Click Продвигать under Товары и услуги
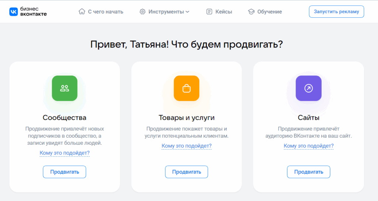The height and width of the screenshot is (201, 378). click(186, 172)
